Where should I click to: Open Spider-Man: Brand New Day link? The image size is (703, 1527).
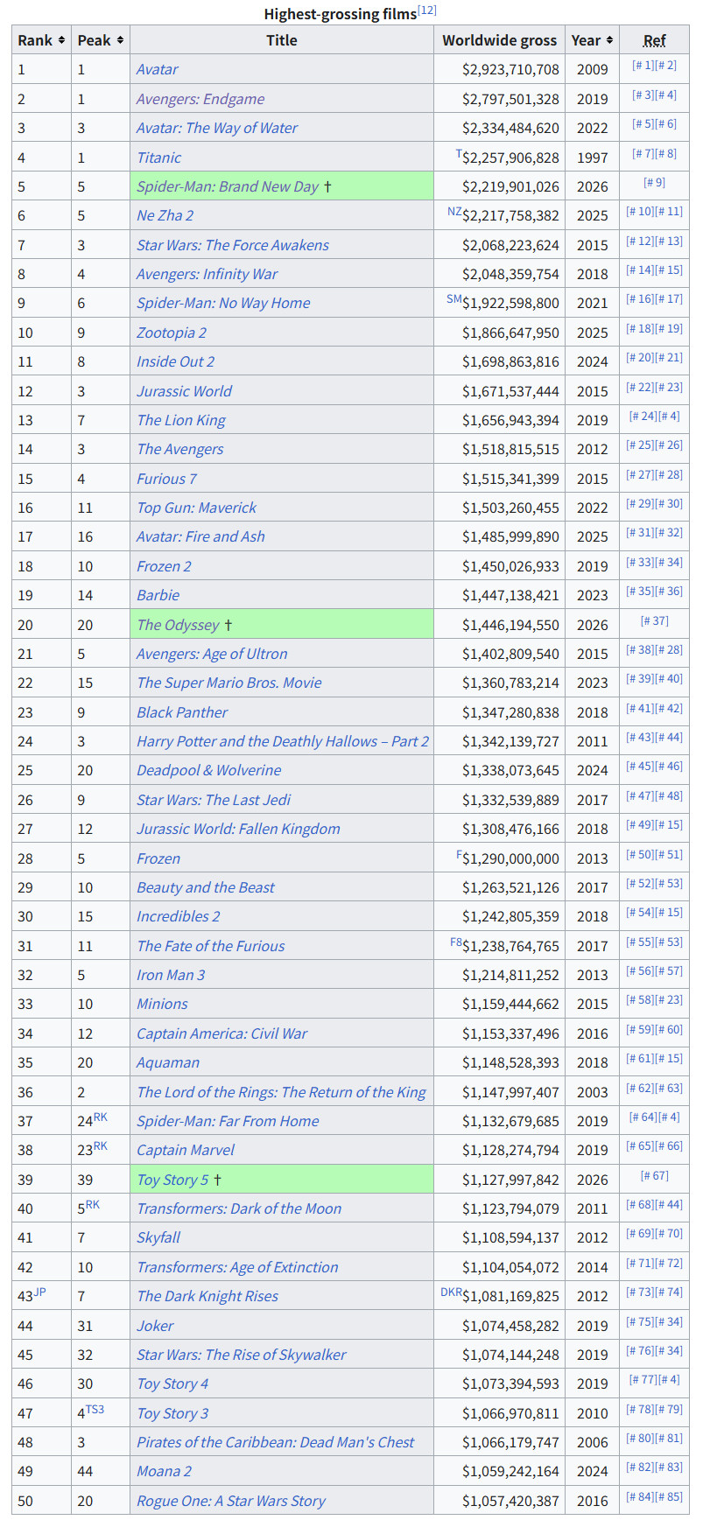228,186
